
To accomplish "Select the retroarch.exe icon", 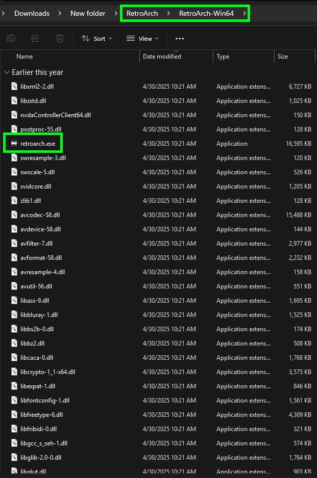I will 14,143.
